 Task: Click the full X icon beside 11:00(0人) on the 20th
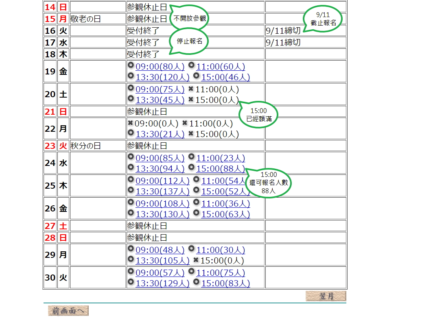point(191,89)
